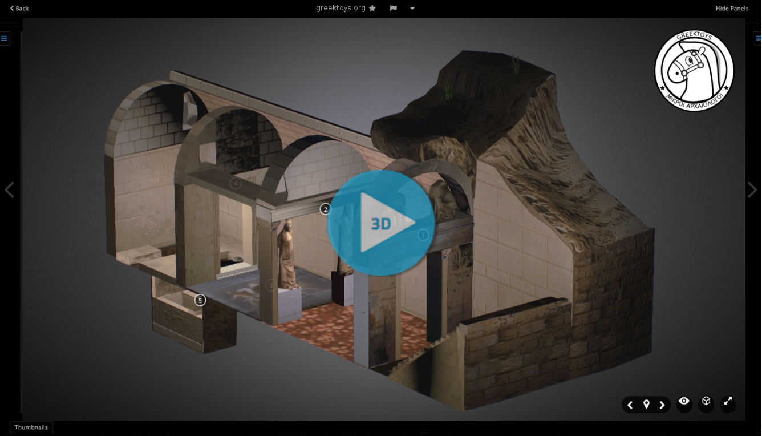Select annotation marker 5
762x436 pixels.
200,300
